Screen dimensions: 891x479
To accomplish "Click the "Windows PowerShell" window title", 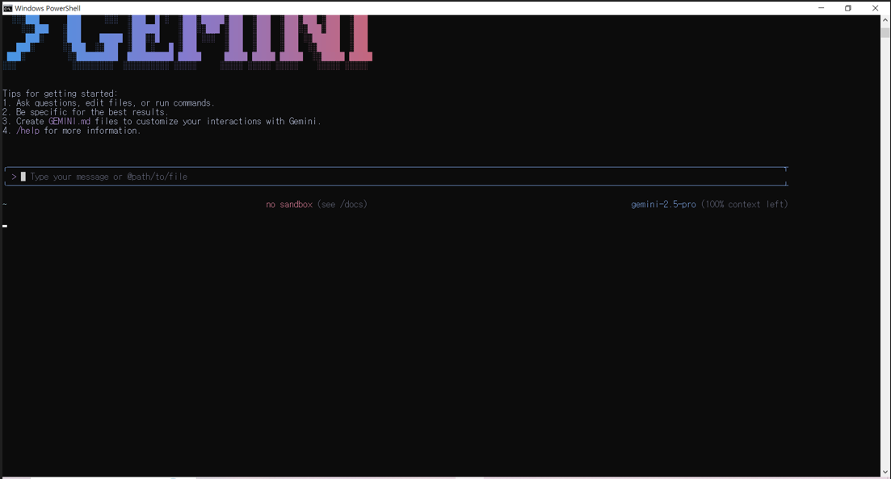I will pos(48,9).
